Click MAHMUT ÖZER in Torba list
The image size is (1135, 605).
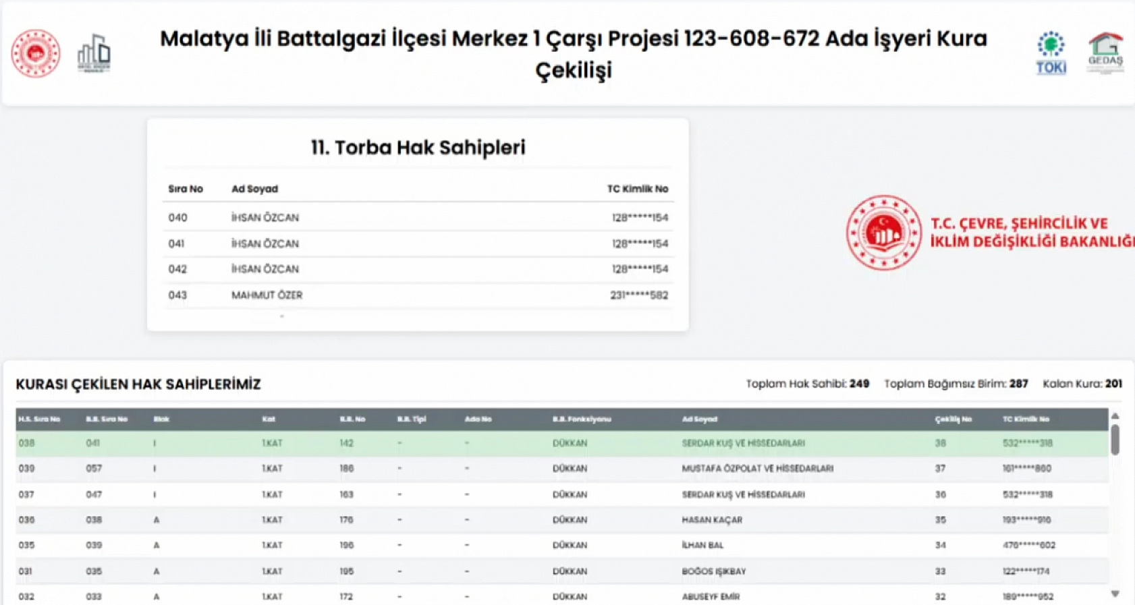pos(267,295)
